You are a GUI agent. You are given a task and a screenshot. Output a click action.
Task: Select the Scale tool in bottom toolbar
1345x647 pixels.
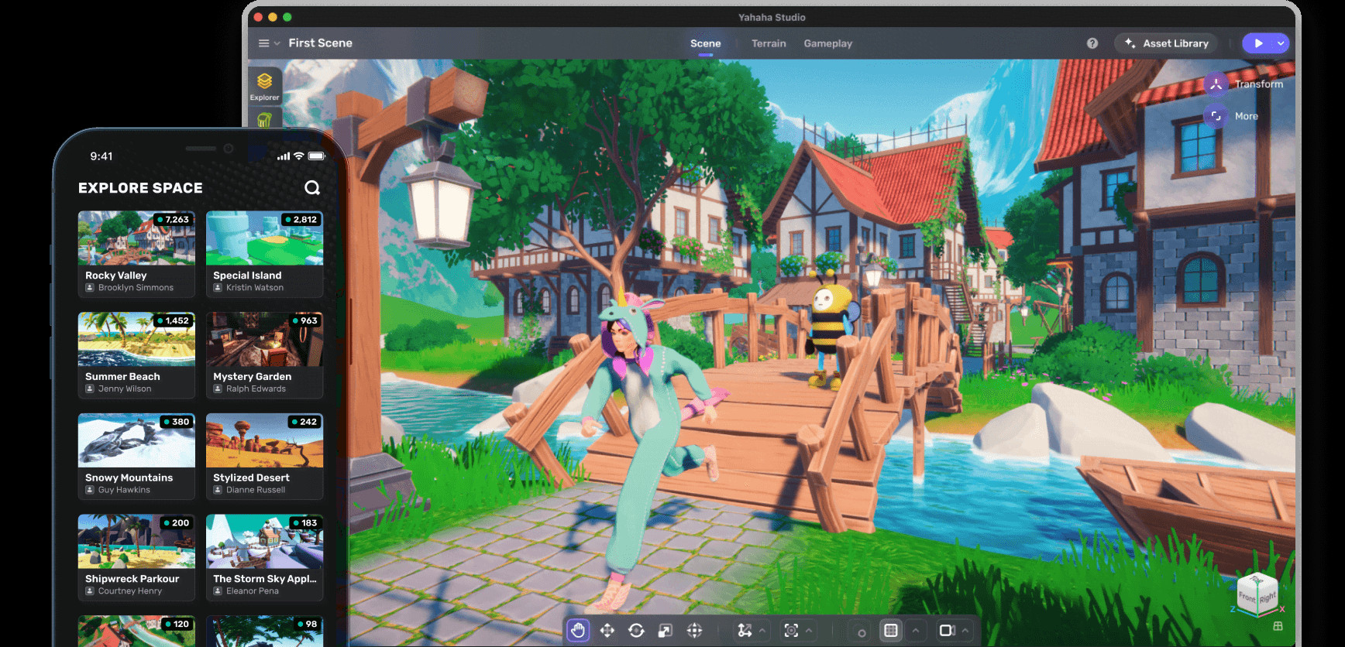click(x=665, y=630)
